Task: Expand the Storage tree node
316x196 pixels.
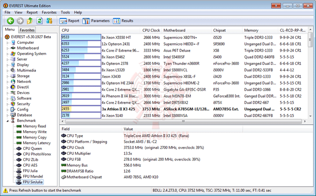Action: 7,76
